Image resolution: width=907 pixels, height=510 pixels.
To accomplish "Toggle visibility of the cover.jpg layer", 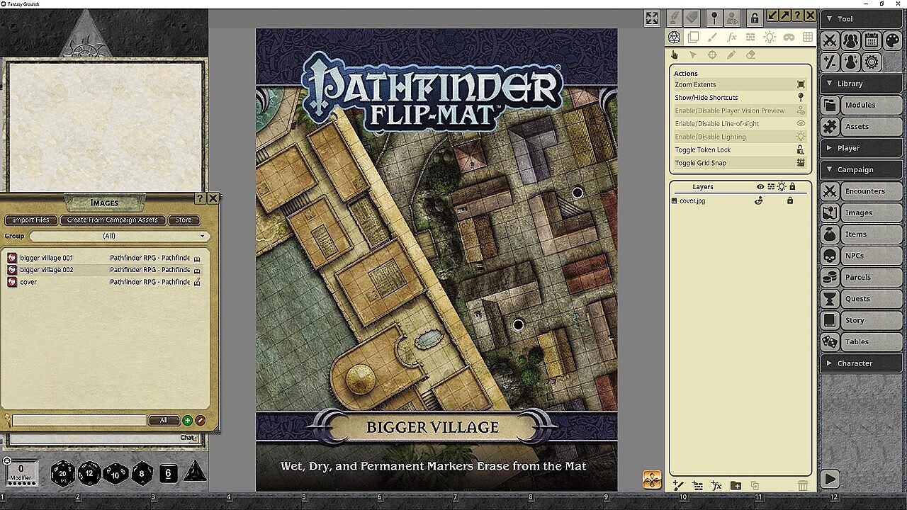I will pos(759,201).
